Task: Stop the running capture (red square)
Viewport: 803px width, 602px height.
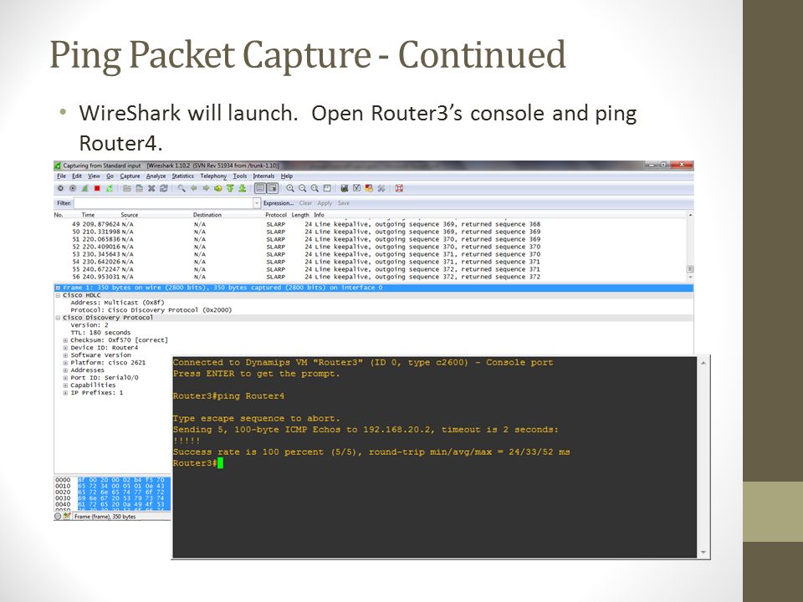Action: coord(97,188)
